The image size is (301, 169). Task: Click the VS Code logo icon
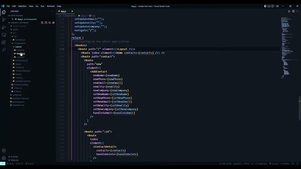[3, 6]
